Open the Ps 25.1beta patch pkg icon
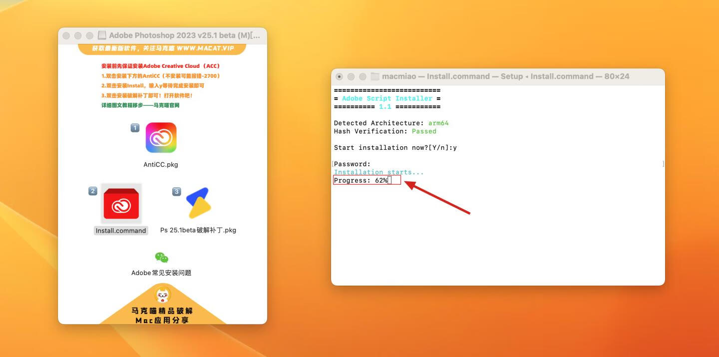The width and height of the screenshot is (719, 357). (198, 203)
